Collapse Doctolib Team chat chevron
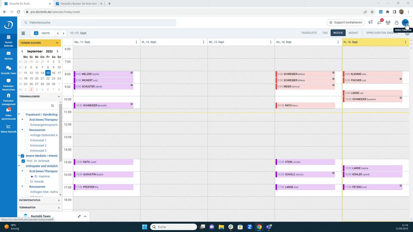 point(85,216)
